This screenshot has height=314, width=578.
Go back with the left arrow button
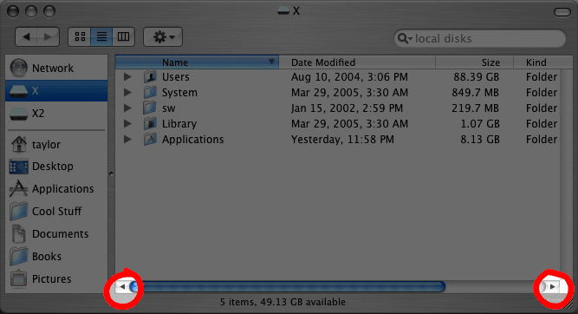tap(26, 37)
